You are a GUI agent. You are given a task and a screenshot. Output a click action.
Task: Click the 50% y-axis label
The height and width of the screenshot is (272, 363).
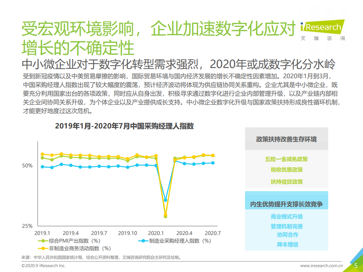point(27,165)
